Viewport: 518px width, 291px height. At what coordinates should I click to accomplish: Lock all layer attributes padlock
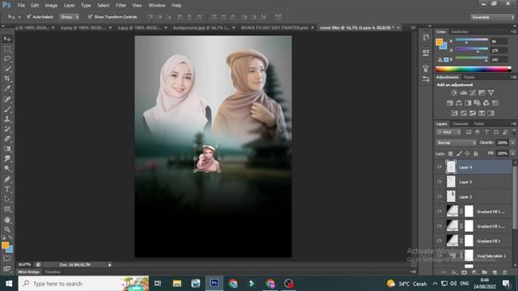(476, 154)
